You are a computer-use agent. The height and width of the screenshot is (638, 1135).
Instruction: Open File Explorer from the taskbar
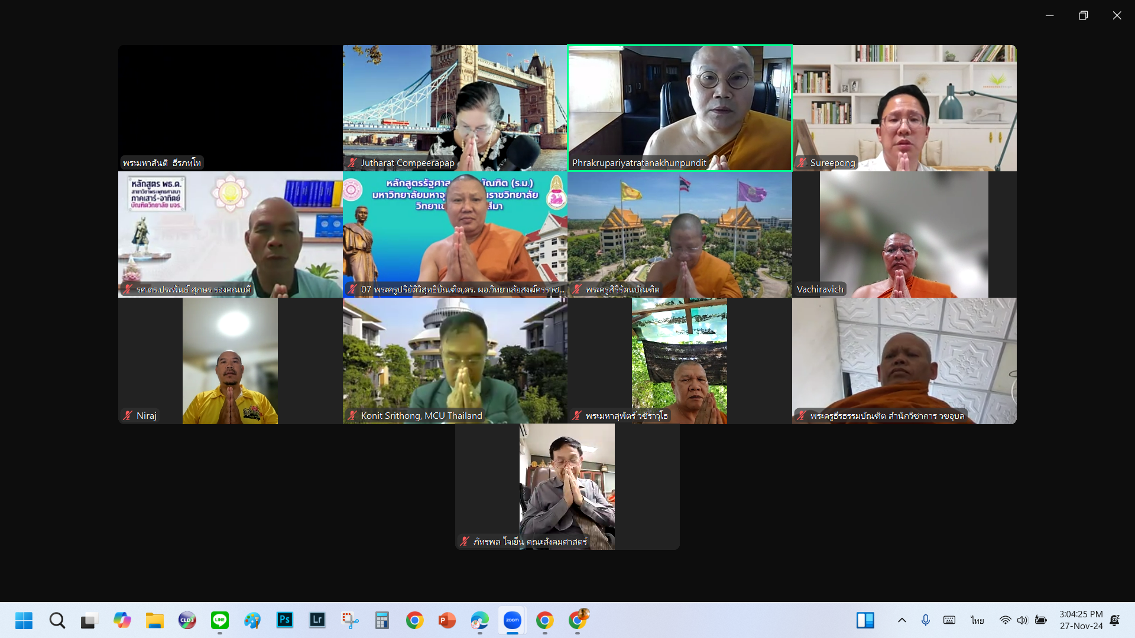(155, 620)
